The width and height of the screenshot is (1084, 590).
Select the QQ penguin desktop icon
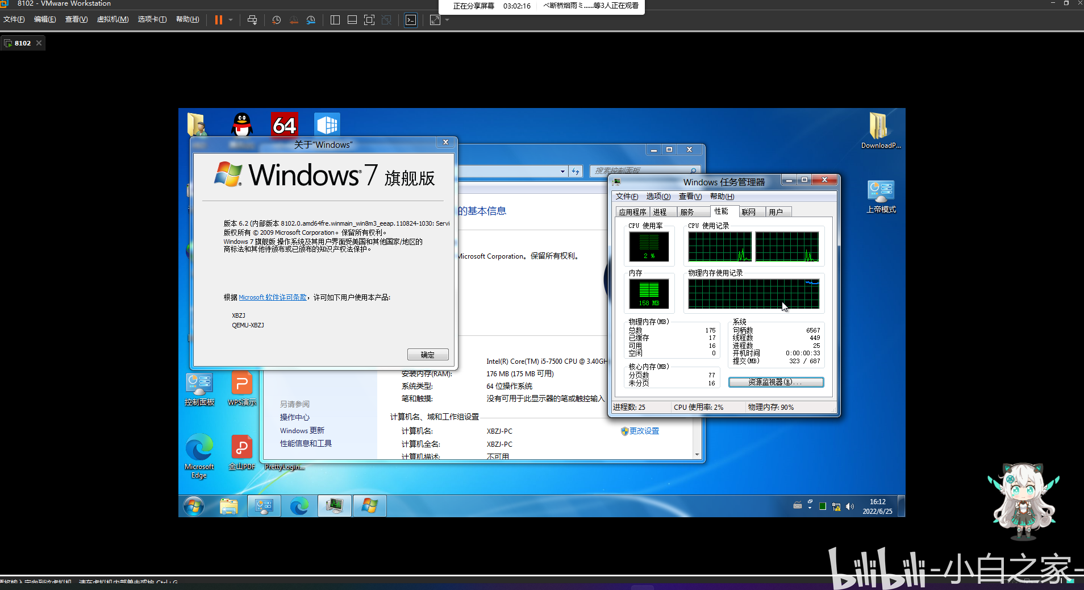tap(242, 124)
